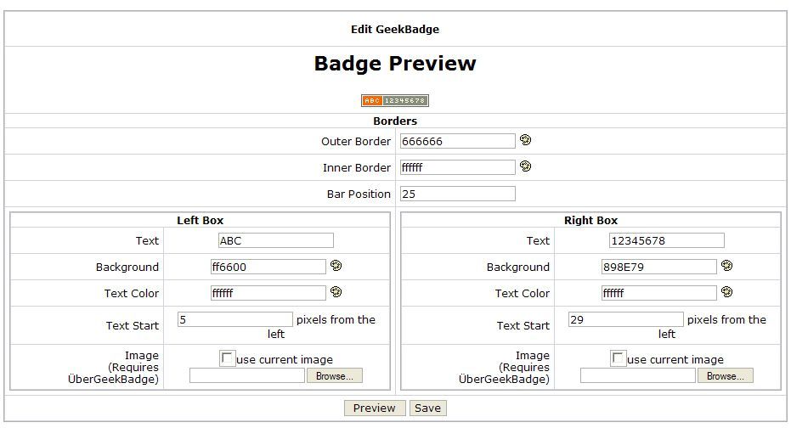
Task: Open palette icon for Right Box Text Color
Action: point(726,292)
